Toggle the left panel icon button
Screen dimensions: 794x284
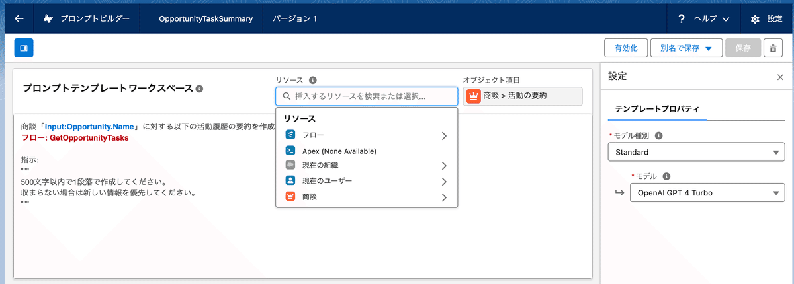(x=24, y=48)
